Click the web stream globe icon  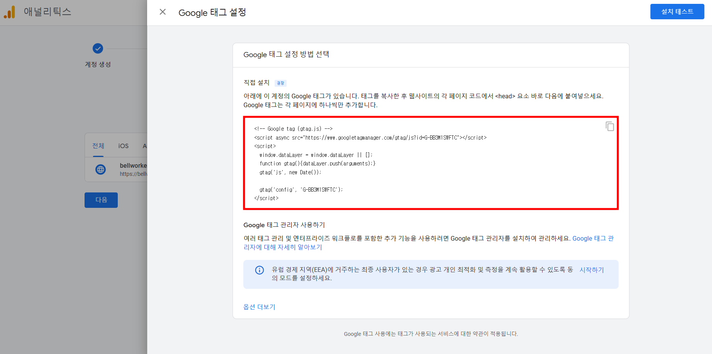click(x=101, y=169)
